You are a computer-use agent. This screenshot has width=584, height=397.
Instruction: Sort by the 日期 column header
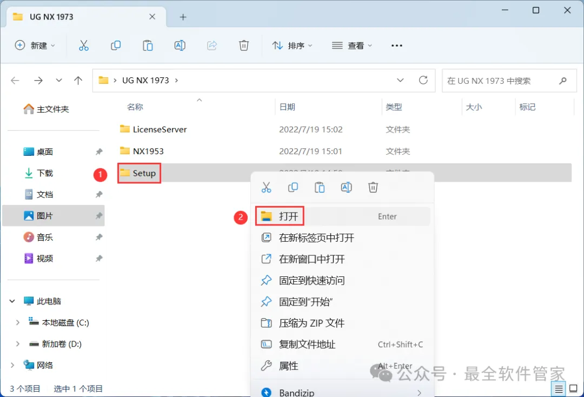287,107
